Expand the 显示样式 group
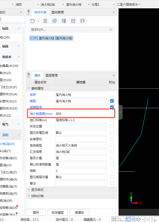 click(29, 190)
